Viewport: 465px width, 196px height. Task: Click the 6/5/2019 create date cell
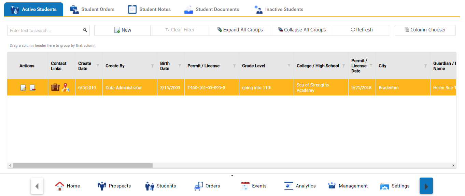click(89, 87)
